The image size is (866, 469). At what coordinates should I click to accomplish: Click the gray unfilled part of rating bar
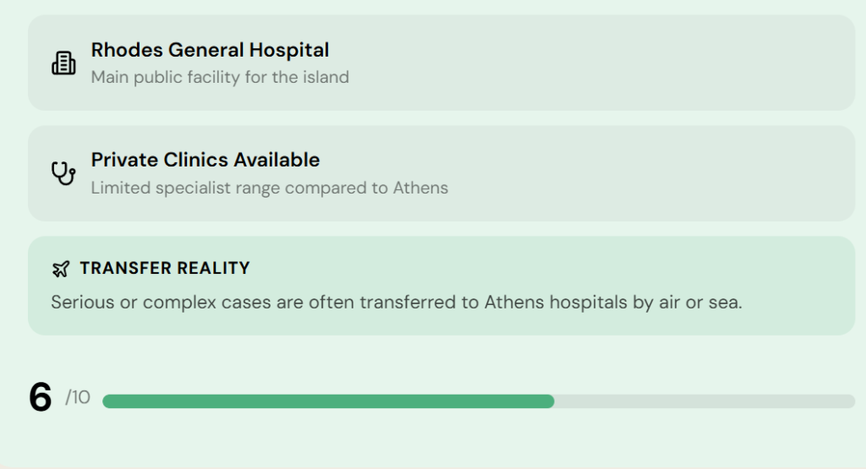click(x=704, y=401)
